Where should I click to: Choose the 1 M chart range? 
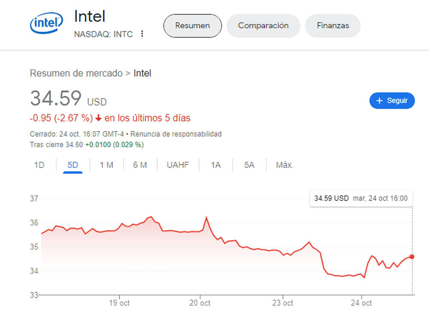click(x=106, y=165)
